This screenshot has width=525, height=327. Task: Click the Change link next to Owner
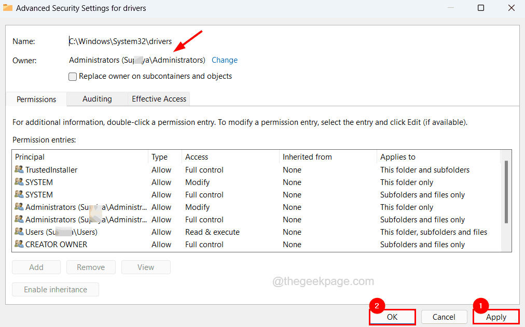click(x=224, y=60)
